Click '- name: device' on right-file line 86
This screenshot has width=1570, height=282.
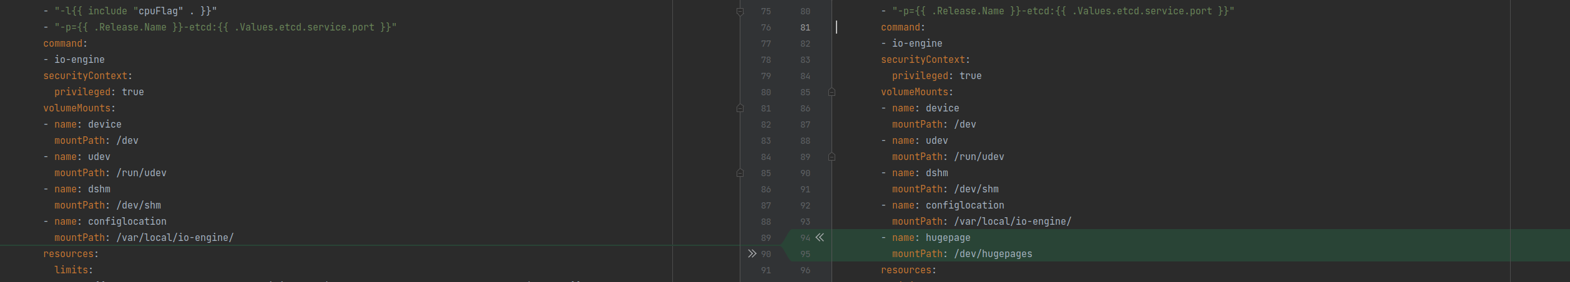pyautogui.click(x=920, y=108)
